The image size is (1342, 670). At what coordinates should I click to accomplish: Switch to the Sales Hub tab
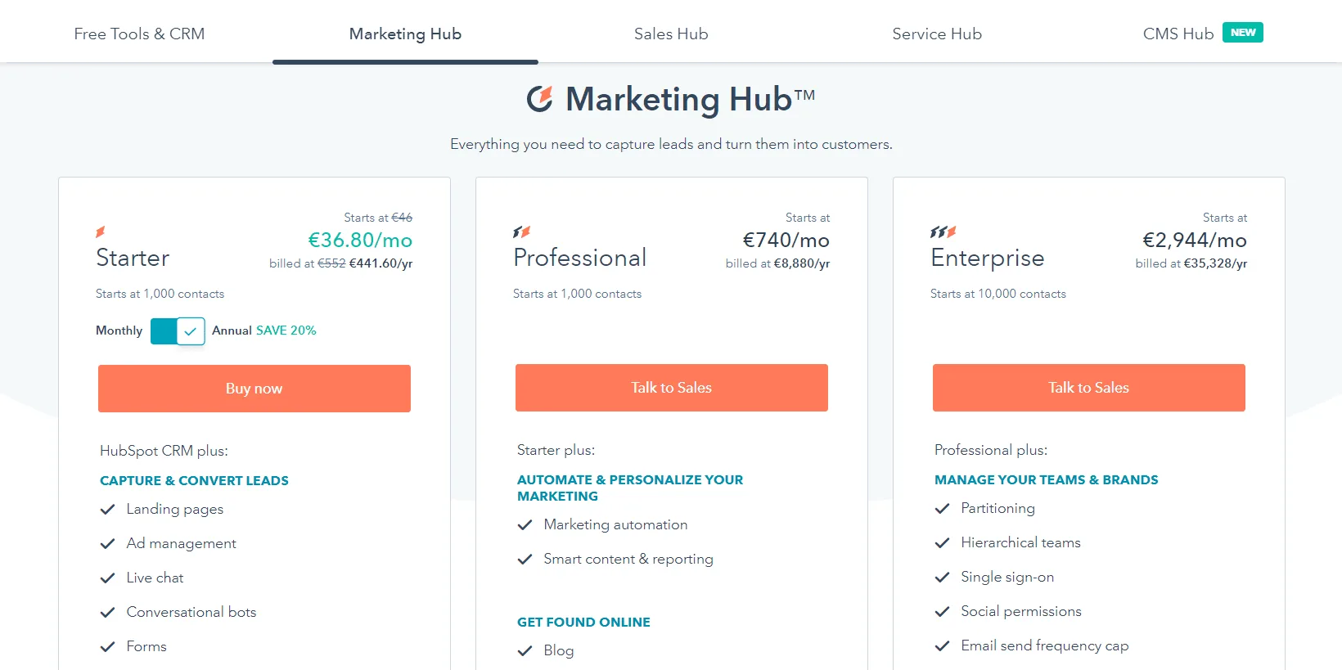click(671, 34)
